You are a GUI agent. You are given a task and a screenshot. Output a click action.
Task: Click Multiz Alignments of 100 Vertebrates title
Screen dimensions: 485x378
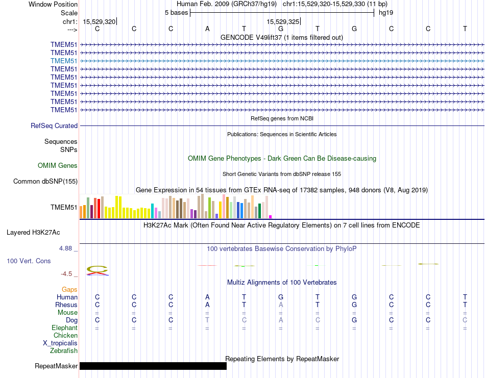tap(282, 282)
